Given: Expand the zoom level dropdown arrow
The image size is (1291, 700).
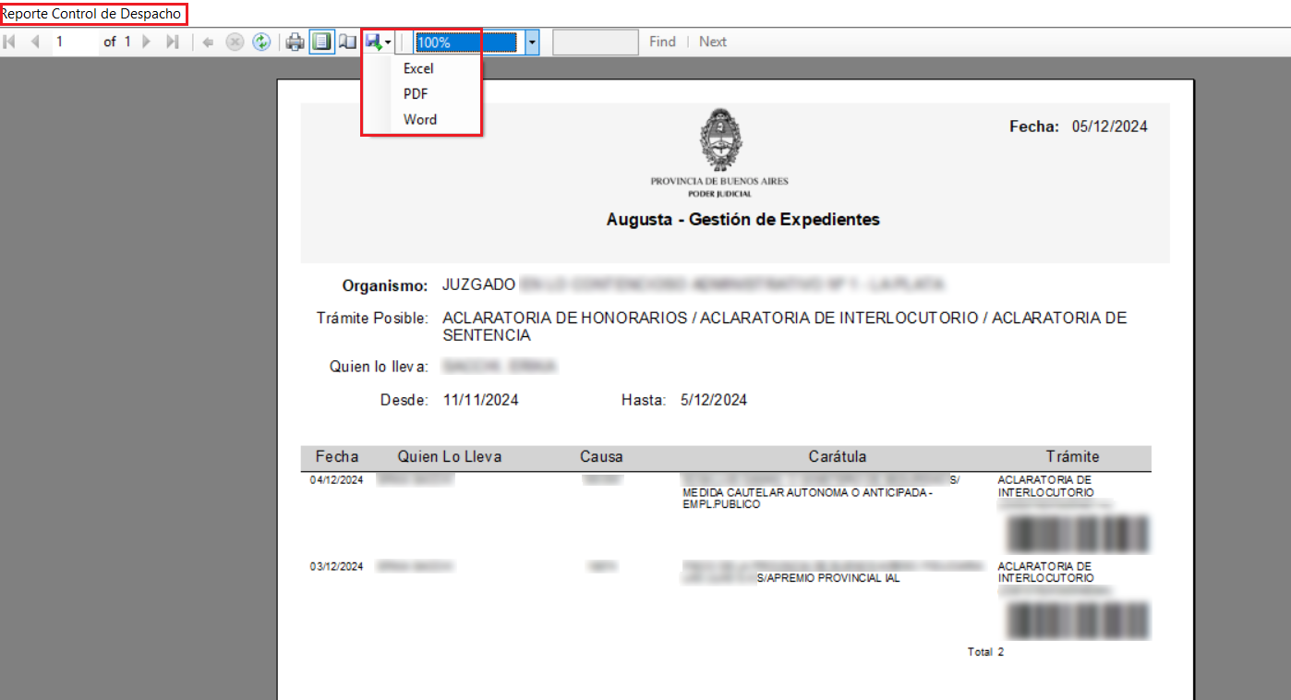Looking at the screenshot, I should click(x=532, y=42).
